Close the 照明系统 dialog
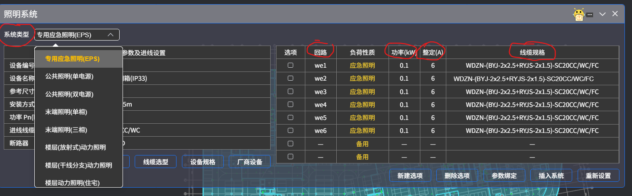The height and width of the screenshot is (196, 632). tap(615, 14)
